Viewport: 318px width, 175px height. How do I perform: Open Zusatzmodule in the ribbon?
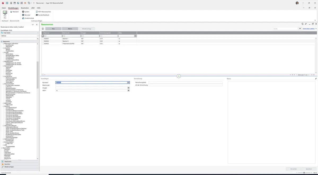click(28, 18)
